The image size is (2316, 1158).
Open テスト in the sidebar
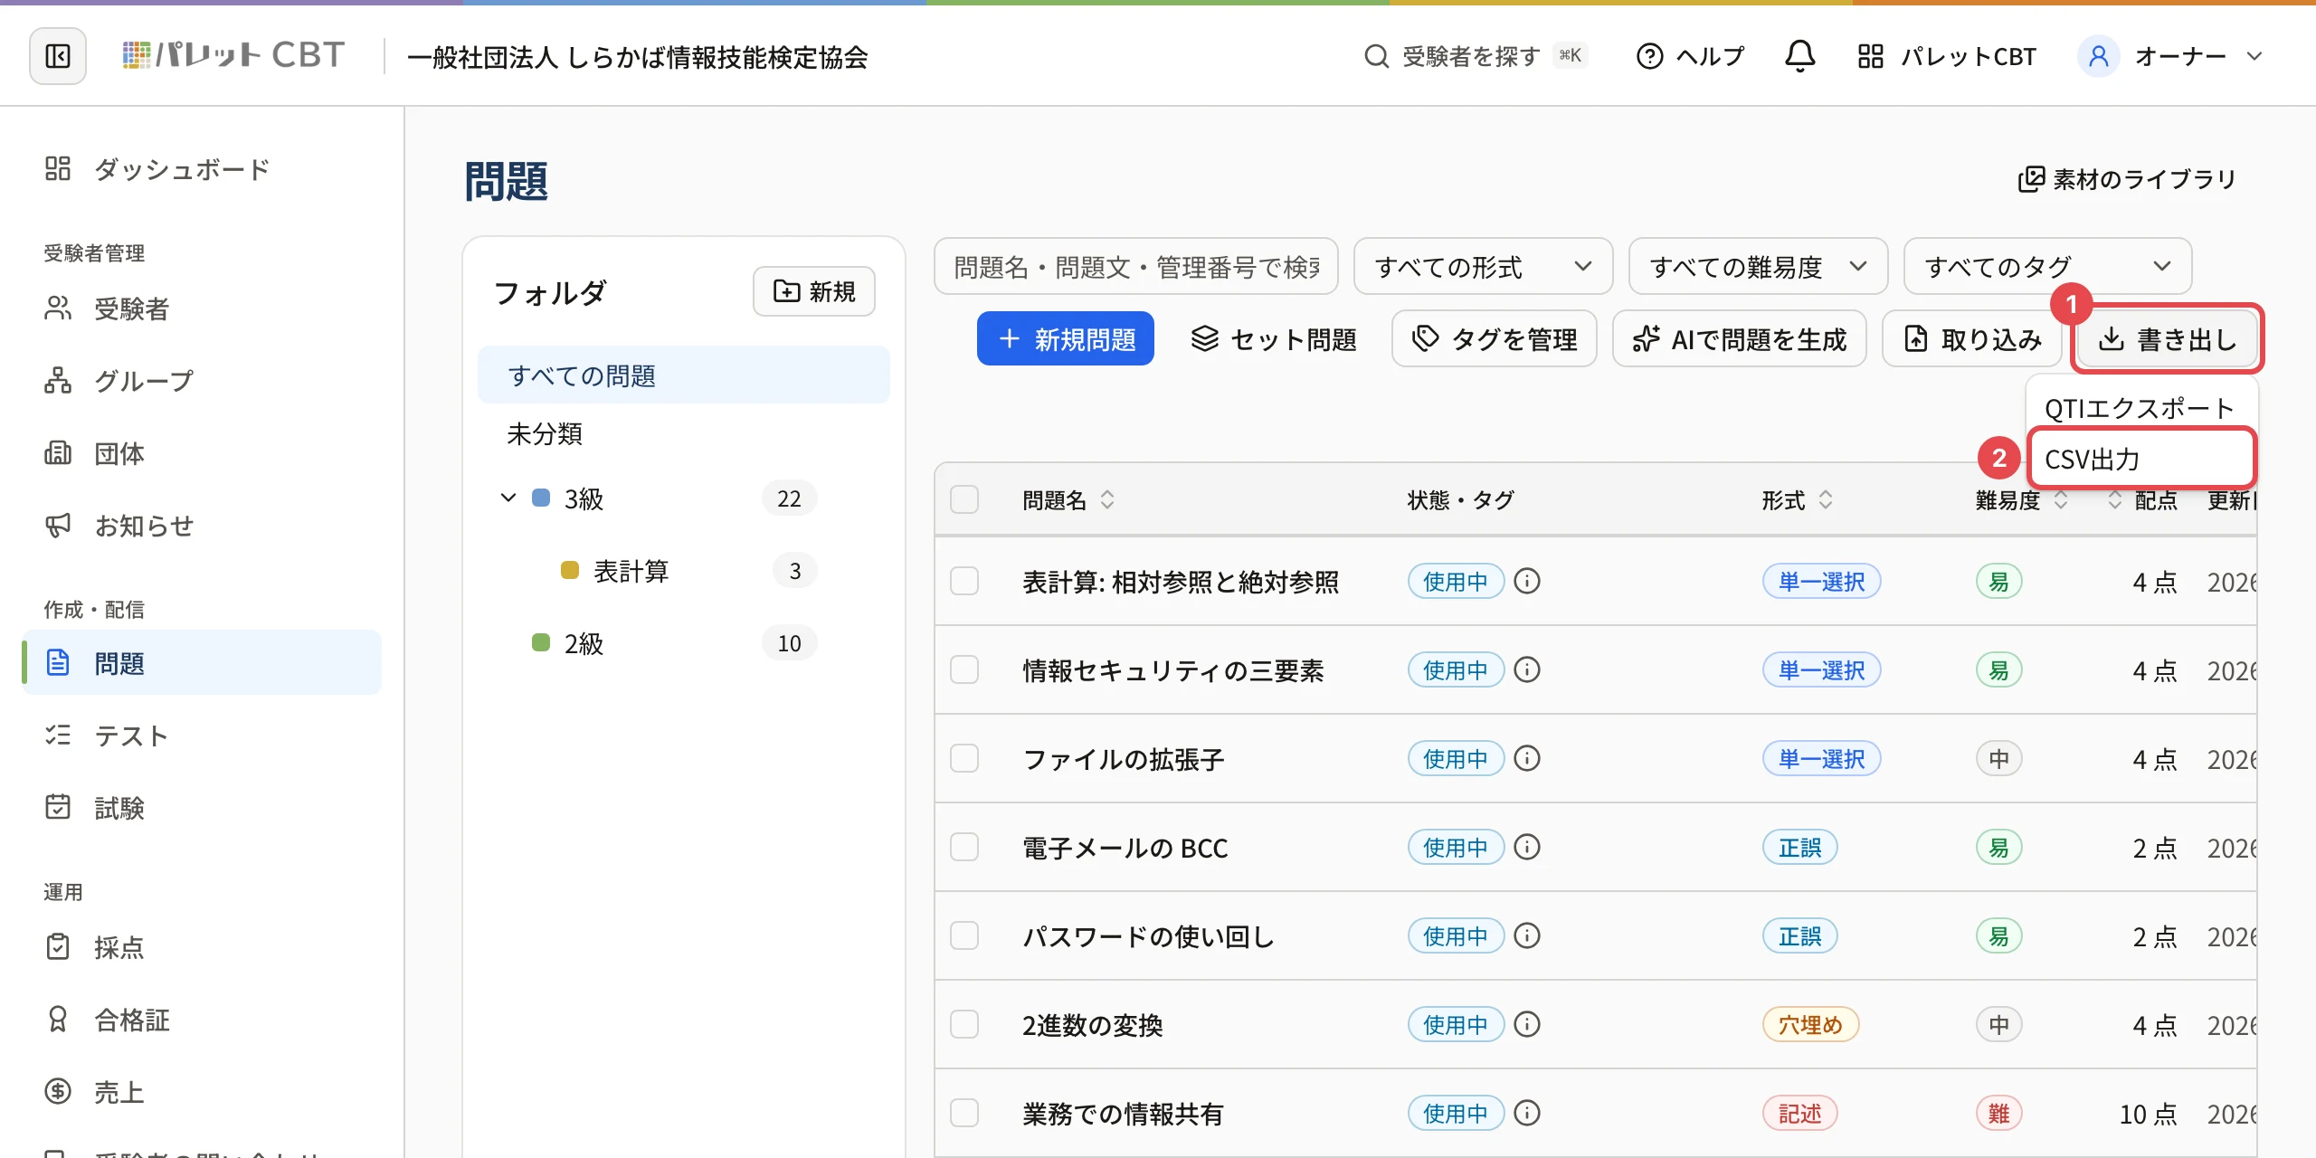click(x=201, y=736)
